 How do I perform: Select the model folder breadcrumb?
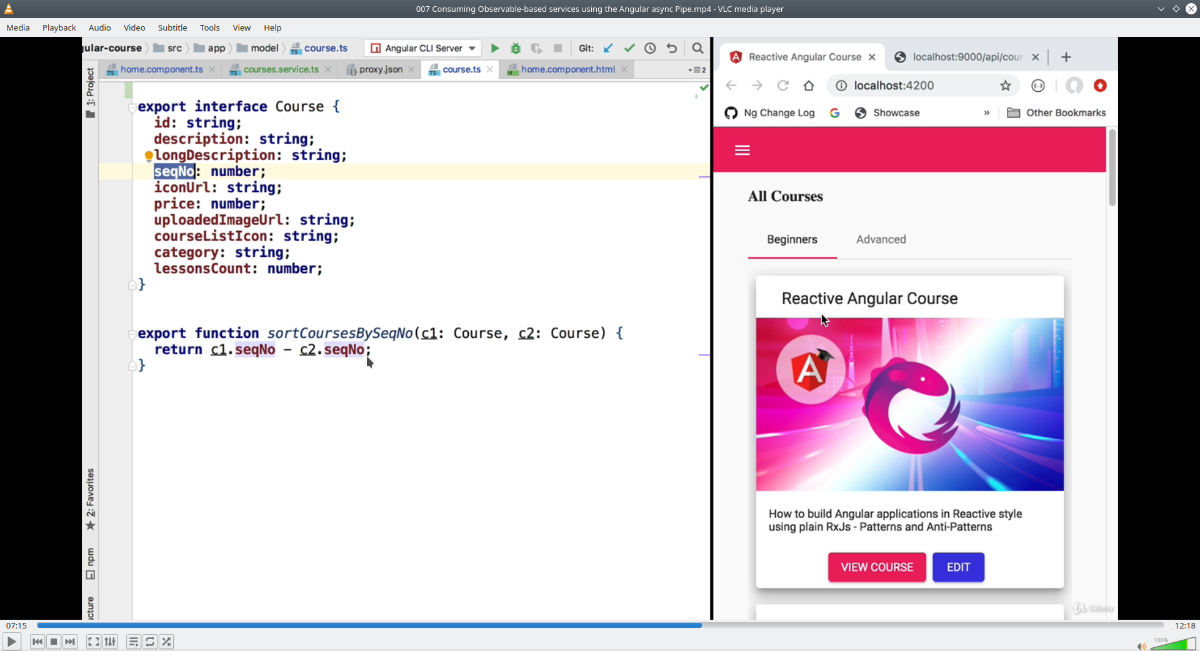coord(257,48)
